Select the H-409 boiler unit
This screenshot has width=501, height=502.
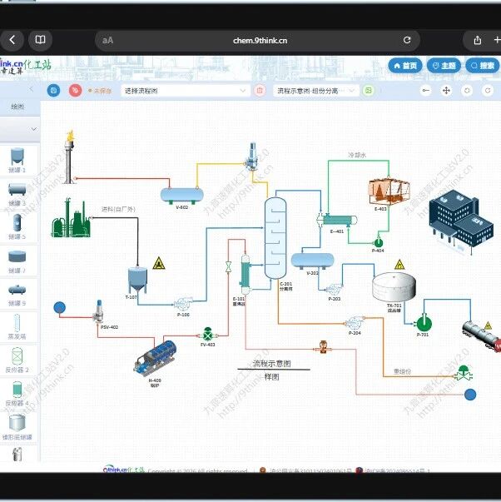pyautogui.click(x=156, y=358)
